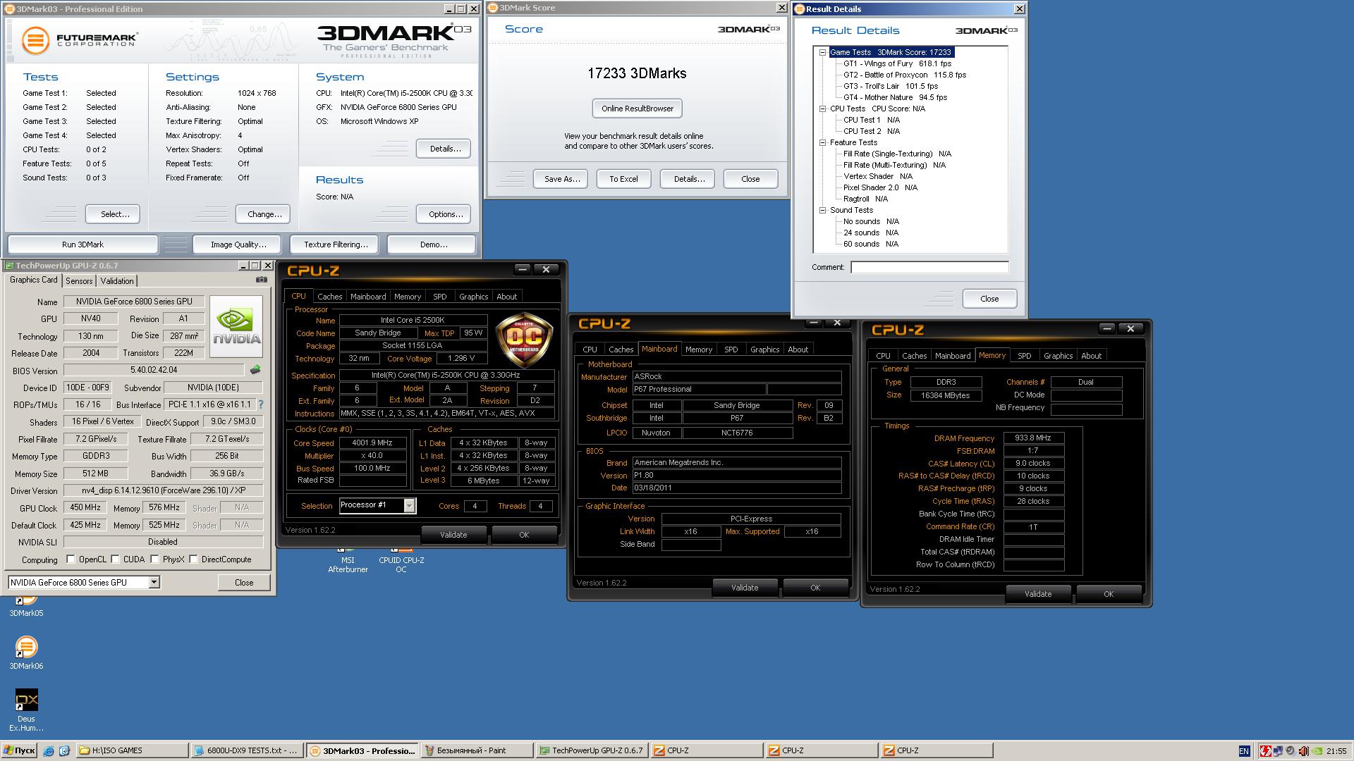Click the taskbar clock showing 21:55
The width and height of the screenshot is (1354, 761).
[1336, 751]
